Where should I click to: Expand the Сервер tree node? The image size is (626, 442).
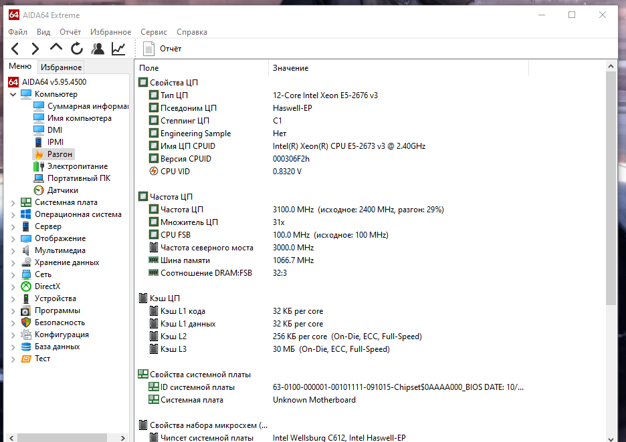(13, 227)
